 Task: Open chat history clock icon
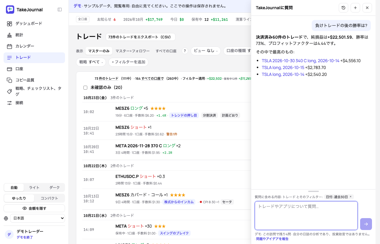coord(343,8)
